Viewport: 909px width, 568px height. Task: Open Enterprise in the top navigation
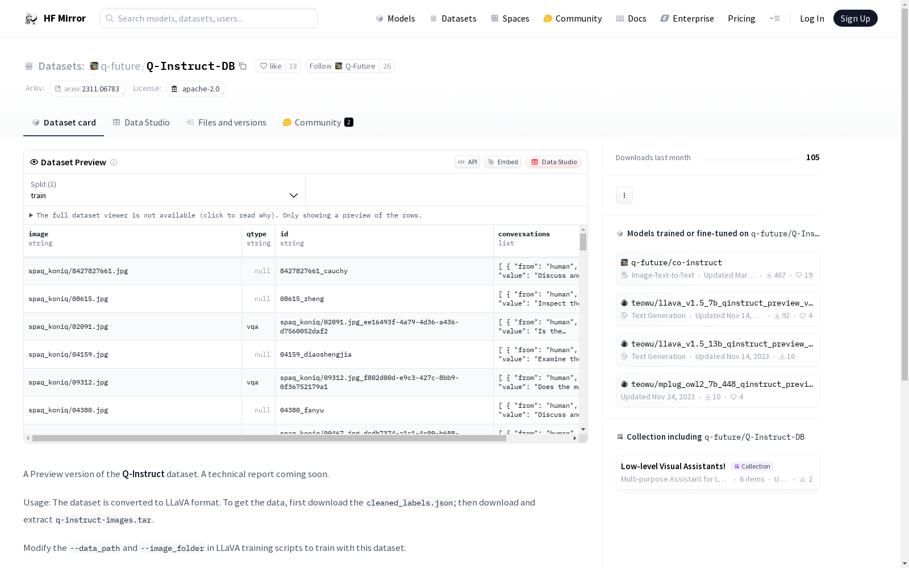687,18
